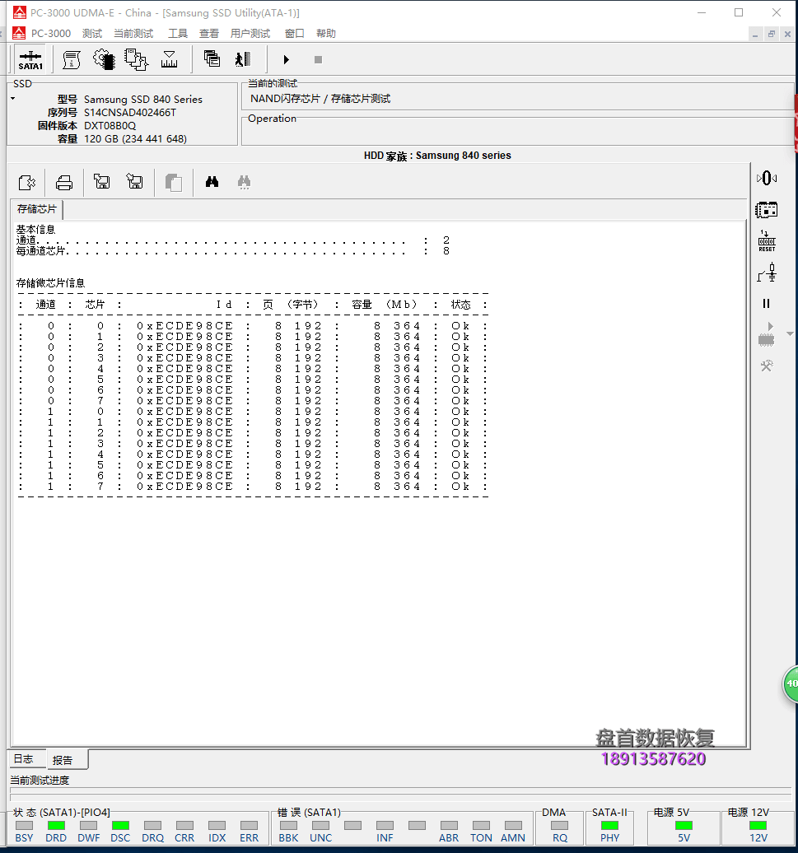The image size is (798, 853).
Task: Click the download-to-tray toolbar icon
Action: coord(169,60)
